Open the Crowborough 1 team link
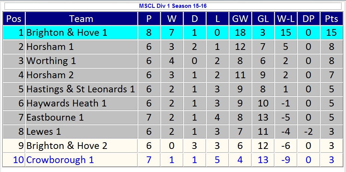Viewport: 346px width, 172px height. point(60,160)
